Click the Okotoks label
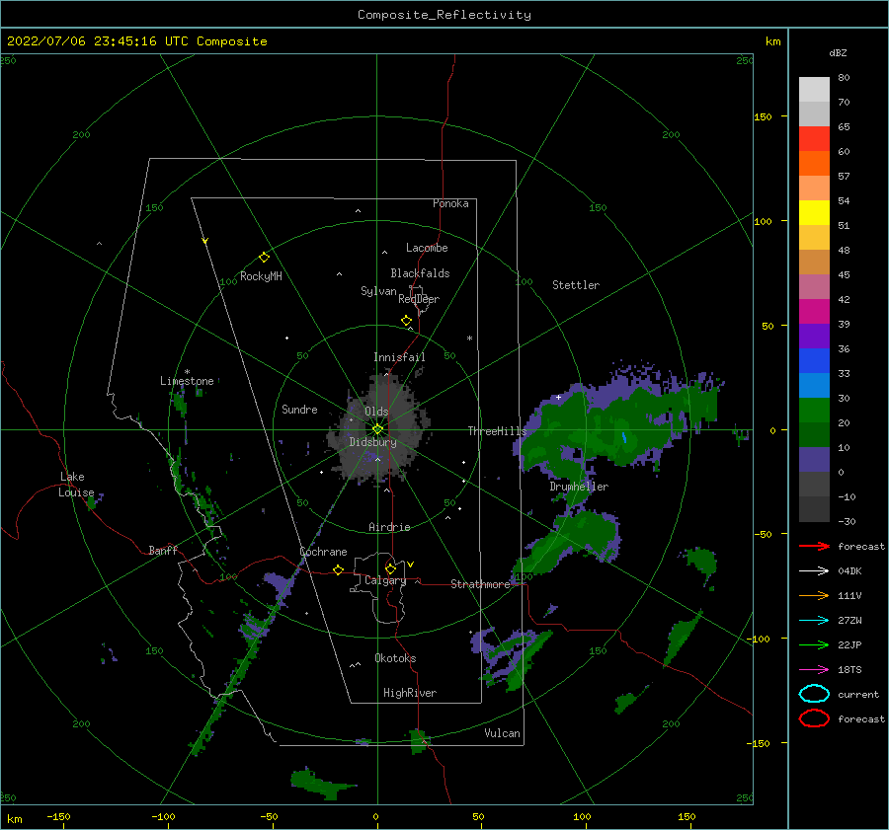Viewport: 889px width, 830px height. point(395,658)
